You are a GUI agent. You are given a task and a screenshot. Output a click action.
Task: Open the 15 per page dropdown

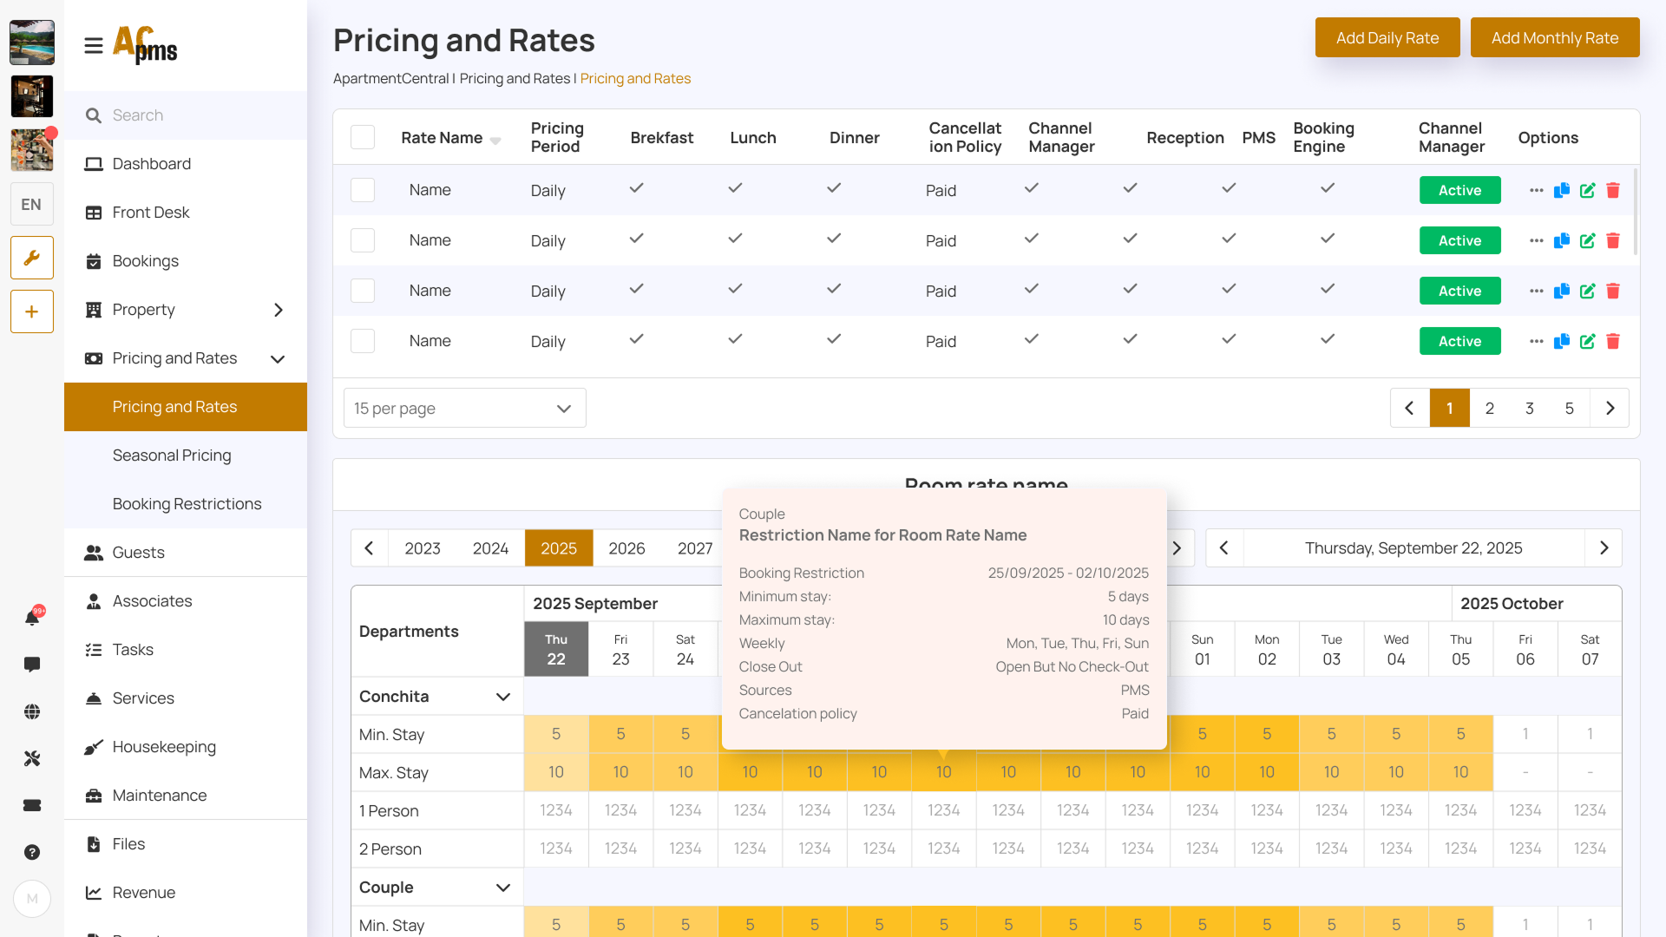point(465,408)
